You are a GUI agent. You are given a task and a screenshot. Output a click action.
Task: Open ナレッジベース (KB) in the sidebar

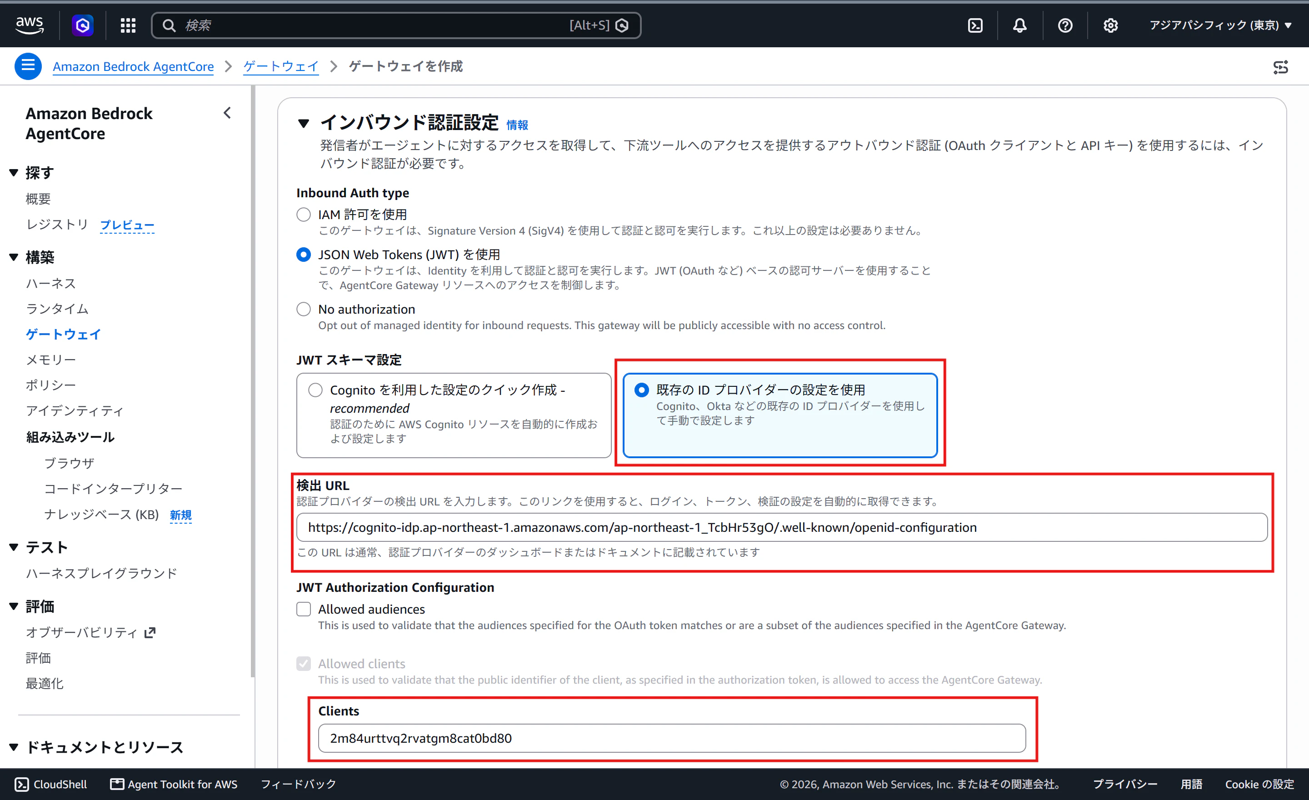click(x=101, y=514)
